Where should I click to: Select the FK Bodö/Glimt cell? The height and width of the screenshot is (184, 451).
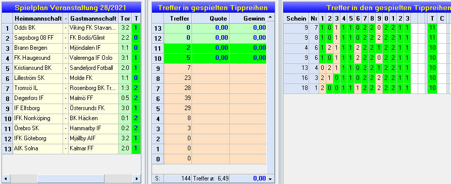click(93, 38)
